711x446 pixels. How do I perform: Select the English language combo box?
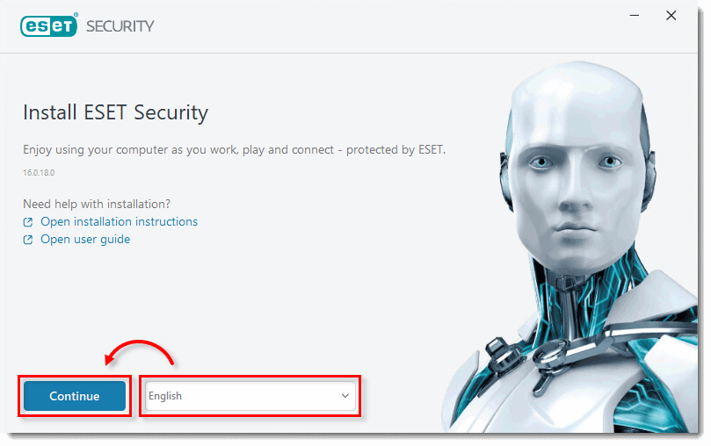(x=250, y=396)
